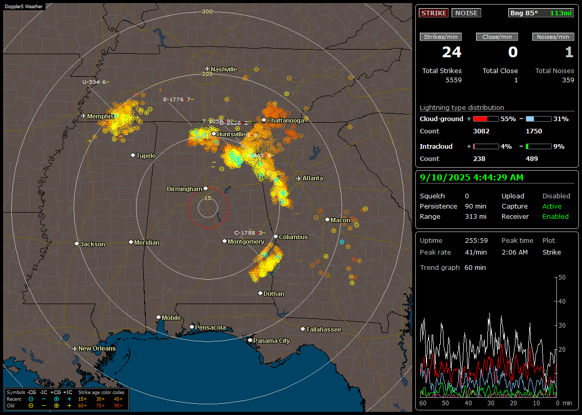Click the positive cloud-ground count 3082

(x=481, y=131)
